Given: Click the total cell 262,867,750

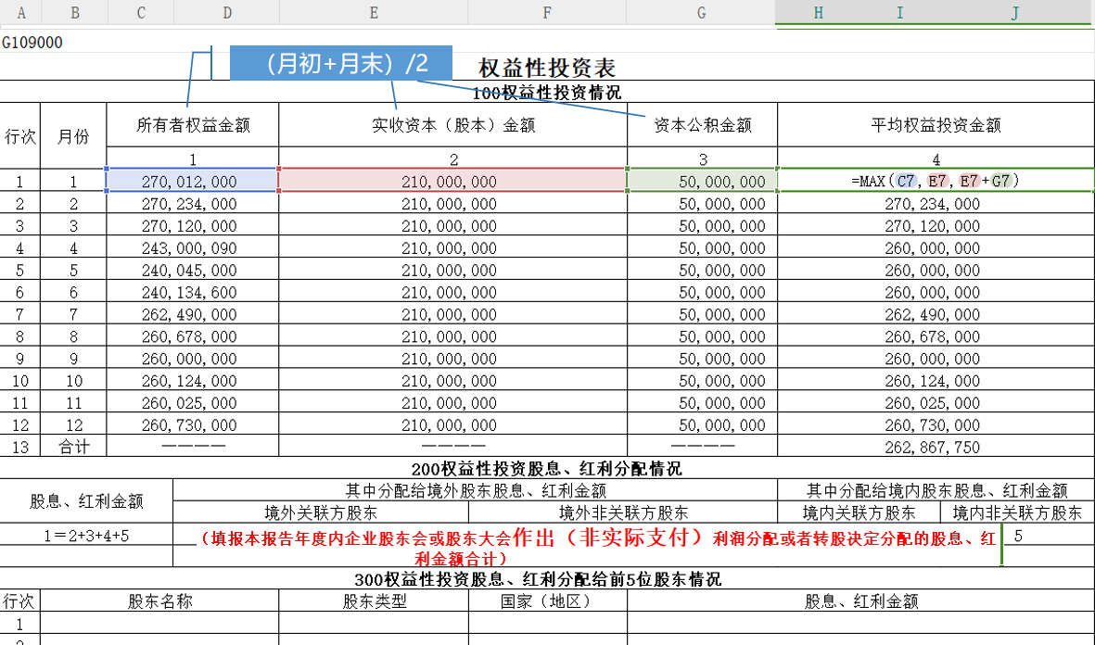Looking at the screenshot, I should click(x=936, y=447).
